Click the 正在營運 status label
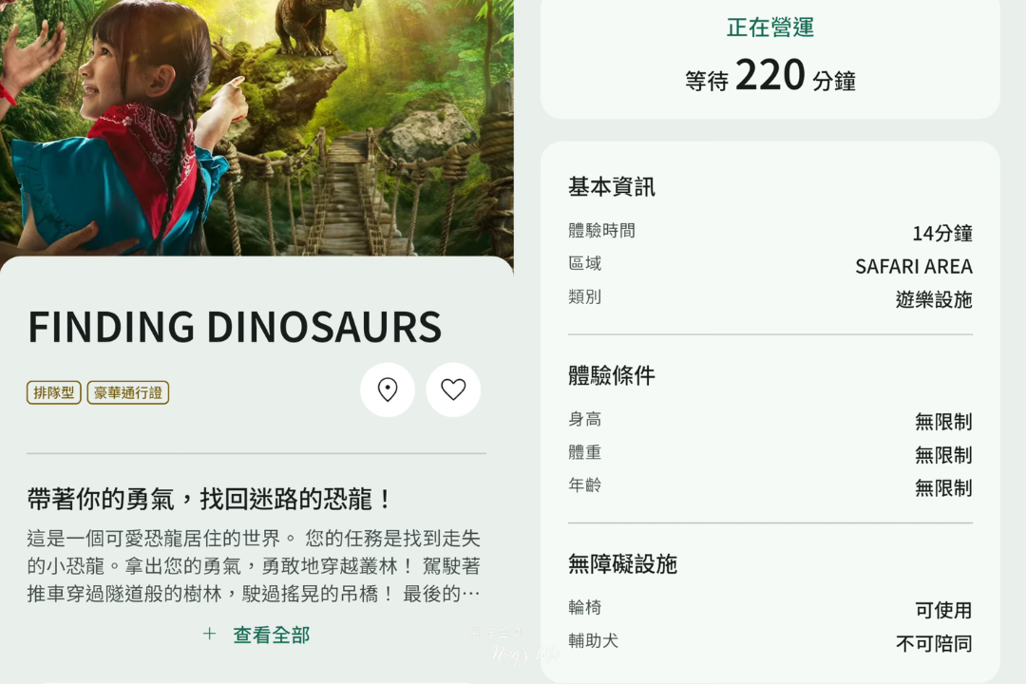The width and height of the screenshot is (1026, 684). pos(770,28)
